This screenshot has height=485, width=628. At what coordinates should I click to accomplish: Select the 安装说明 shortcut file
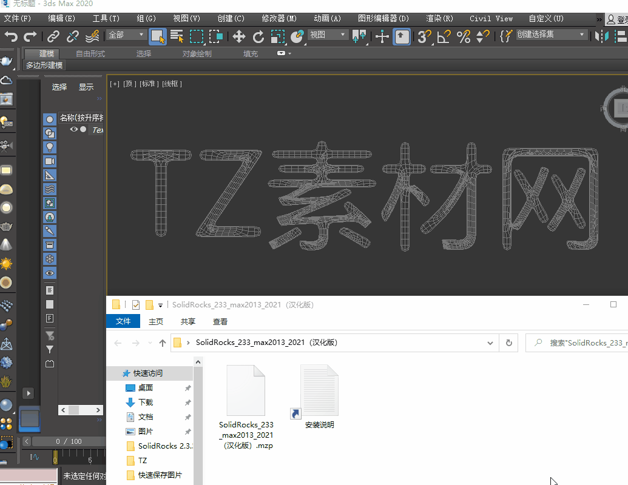click(x=319, y=396)
